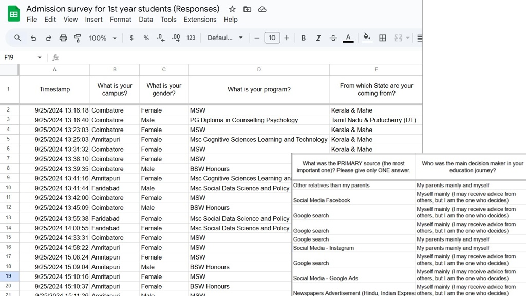The height and width of the screenshot is (296, 526).
Task: Open the 100% zoom dropdown
Action: pos(103,38)
